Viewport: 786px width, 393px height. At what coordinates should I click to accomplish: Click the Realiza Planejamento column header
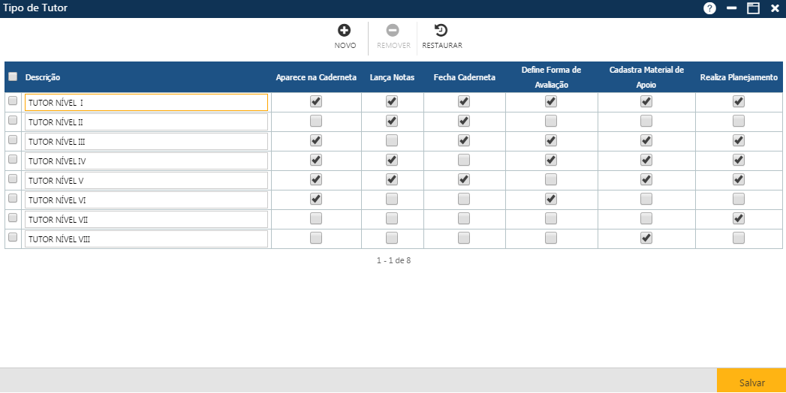[x=738, y=77]
